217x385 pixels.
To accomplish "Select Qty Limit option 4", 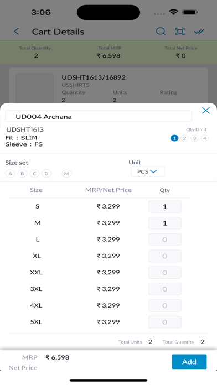I will click(x=204, y=138).
